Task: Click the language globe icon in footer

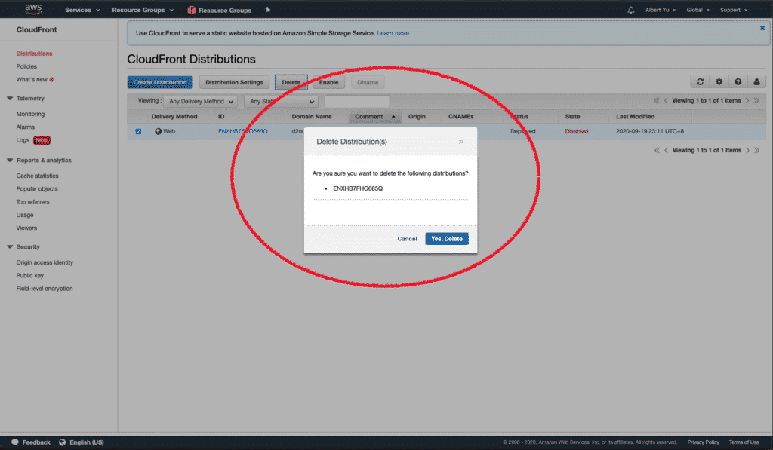Action: (62, 442)
